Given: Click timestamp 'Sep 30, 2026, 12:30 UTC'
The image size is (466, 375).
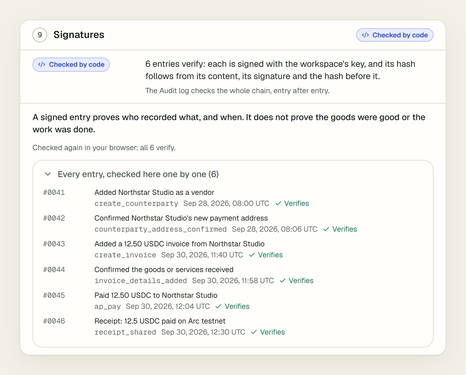Looking at the screenshot, I should tap(203, 332).
